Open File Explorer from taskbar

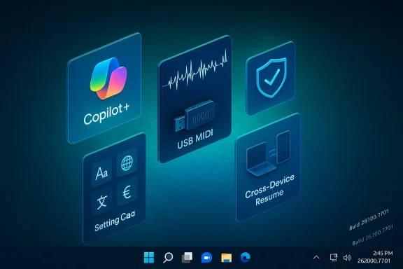(x=226, y=258)
